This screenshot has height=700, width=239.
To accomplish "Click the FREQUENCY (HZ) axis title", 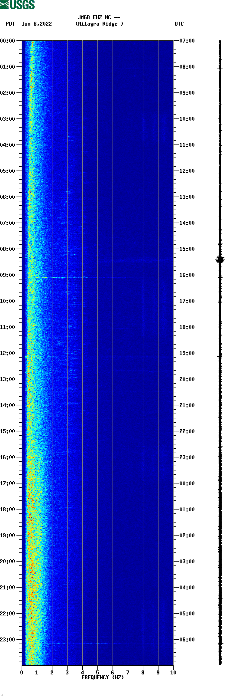I will pyautogui.click(x=103, y=677).
